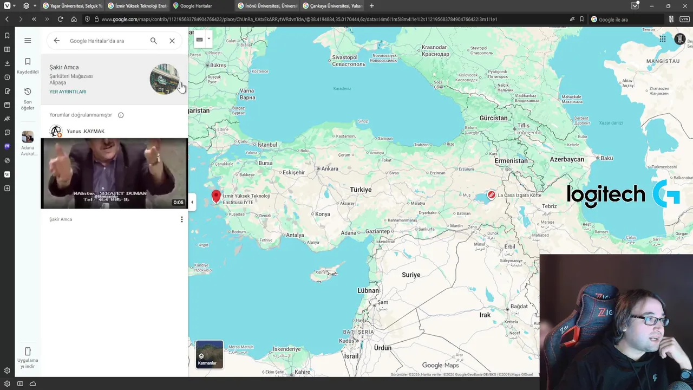
Task: Click the Maps search magnifier icon
Action: [x=154, y=41]
